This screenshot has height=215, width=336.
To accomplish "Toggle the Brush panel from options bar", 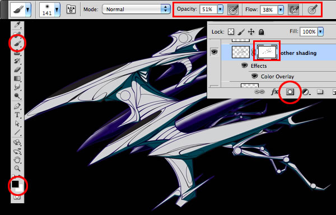I will 71,10.
